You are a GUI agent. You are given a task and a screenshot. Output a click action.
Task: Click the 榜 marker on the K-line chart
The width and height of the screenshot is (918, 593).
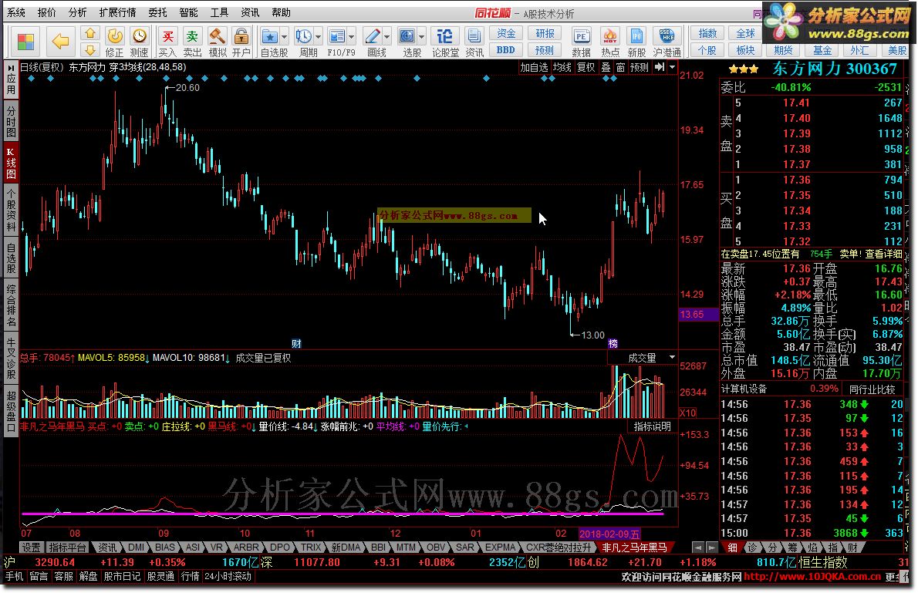coord(613,344)
